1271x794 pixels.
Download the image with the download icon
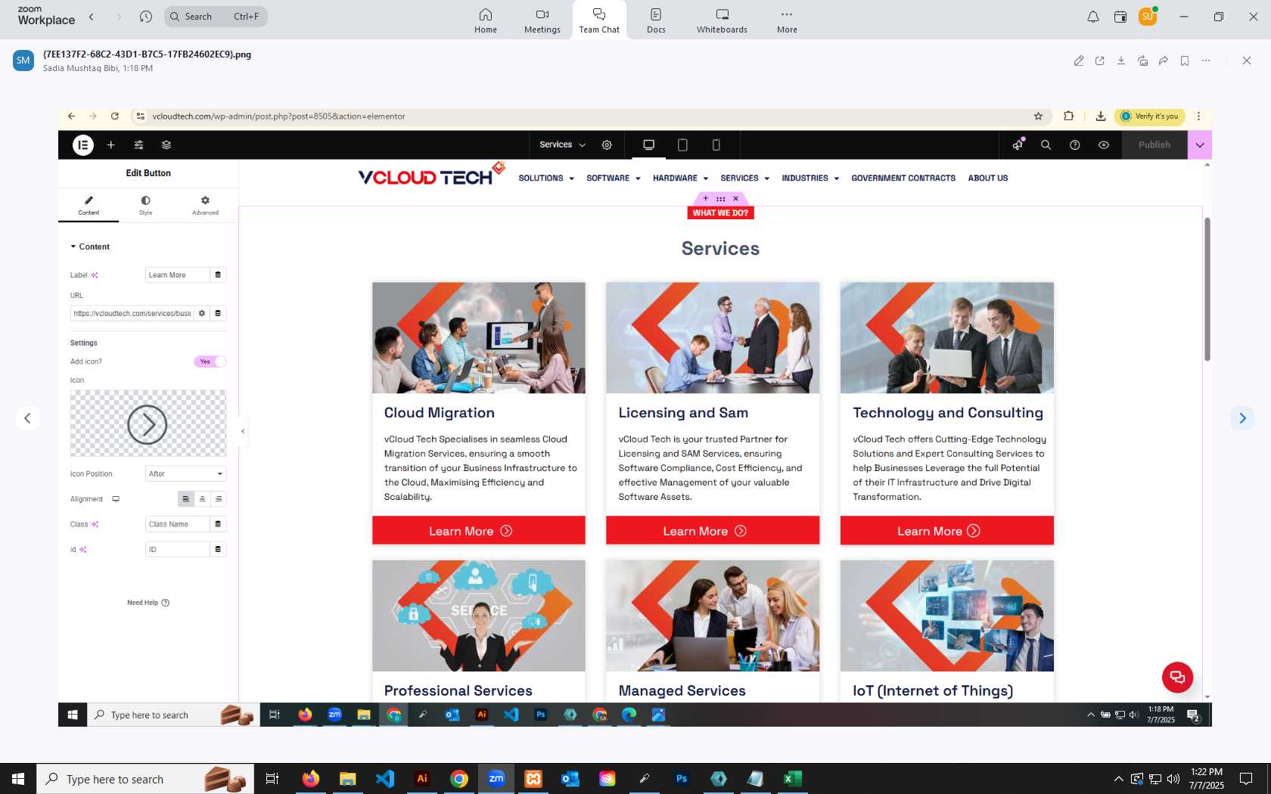pyautogui.click(x=1121, y=60)
